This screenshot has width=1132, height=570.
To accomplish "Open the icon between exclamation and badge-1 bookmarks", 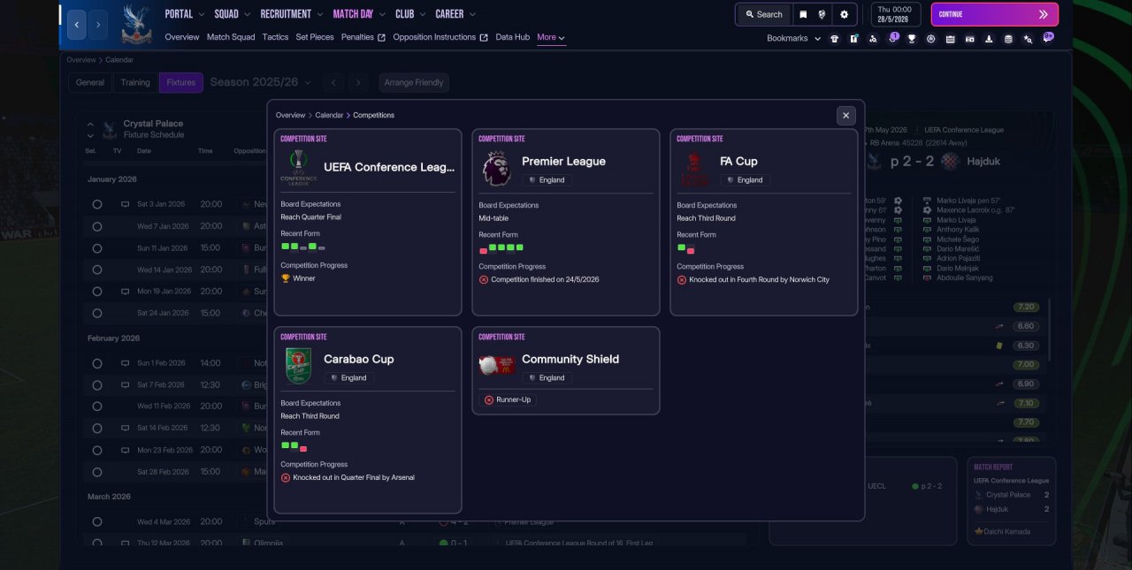I will (873, 39).
